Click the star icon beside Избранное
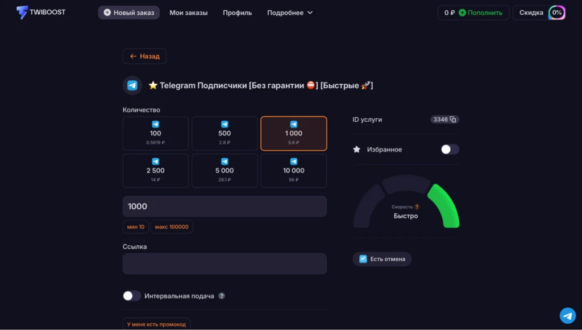This screenshot has width=582, height=330. (x=357, y=150)
